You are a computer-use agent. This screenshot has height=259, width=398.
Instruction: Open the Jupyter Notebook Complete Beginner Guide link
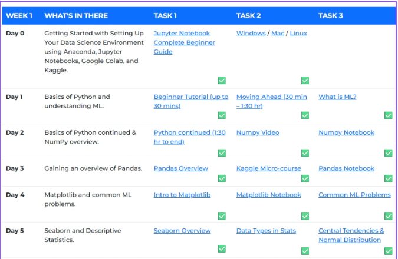click(185, 42)
